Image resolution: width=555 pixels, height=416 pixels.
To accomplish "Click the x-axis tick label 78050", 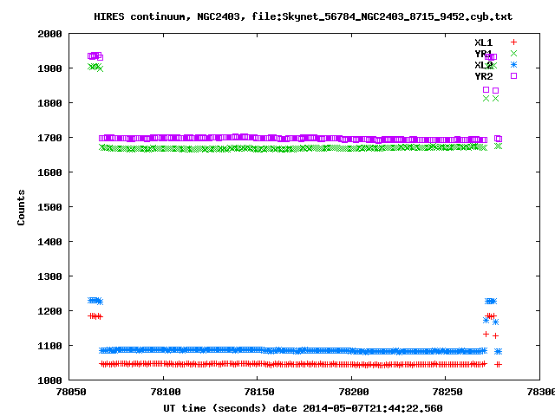I will point(71,392).
